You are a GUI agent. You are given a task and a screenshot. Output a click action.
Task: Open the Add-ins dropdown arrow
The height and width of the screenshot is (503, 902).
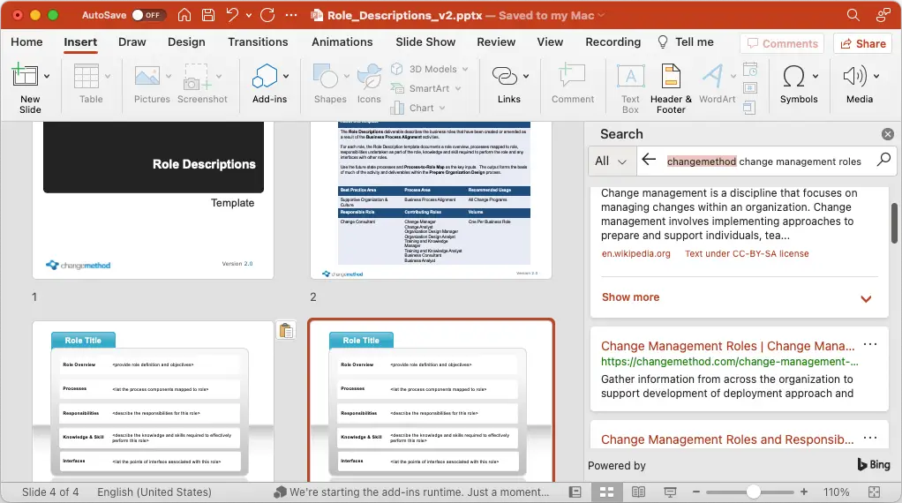pos(286,76)
